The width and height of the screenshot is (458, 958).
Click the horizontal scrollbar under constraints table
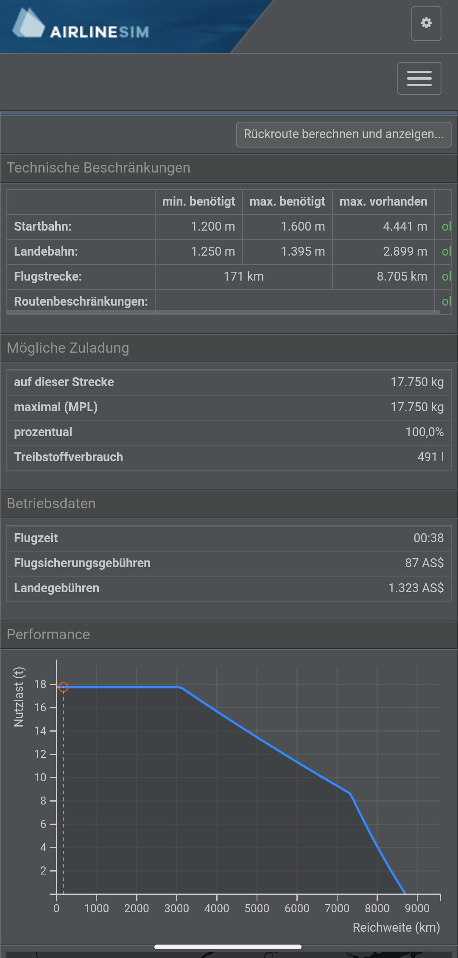pos(223,312)
